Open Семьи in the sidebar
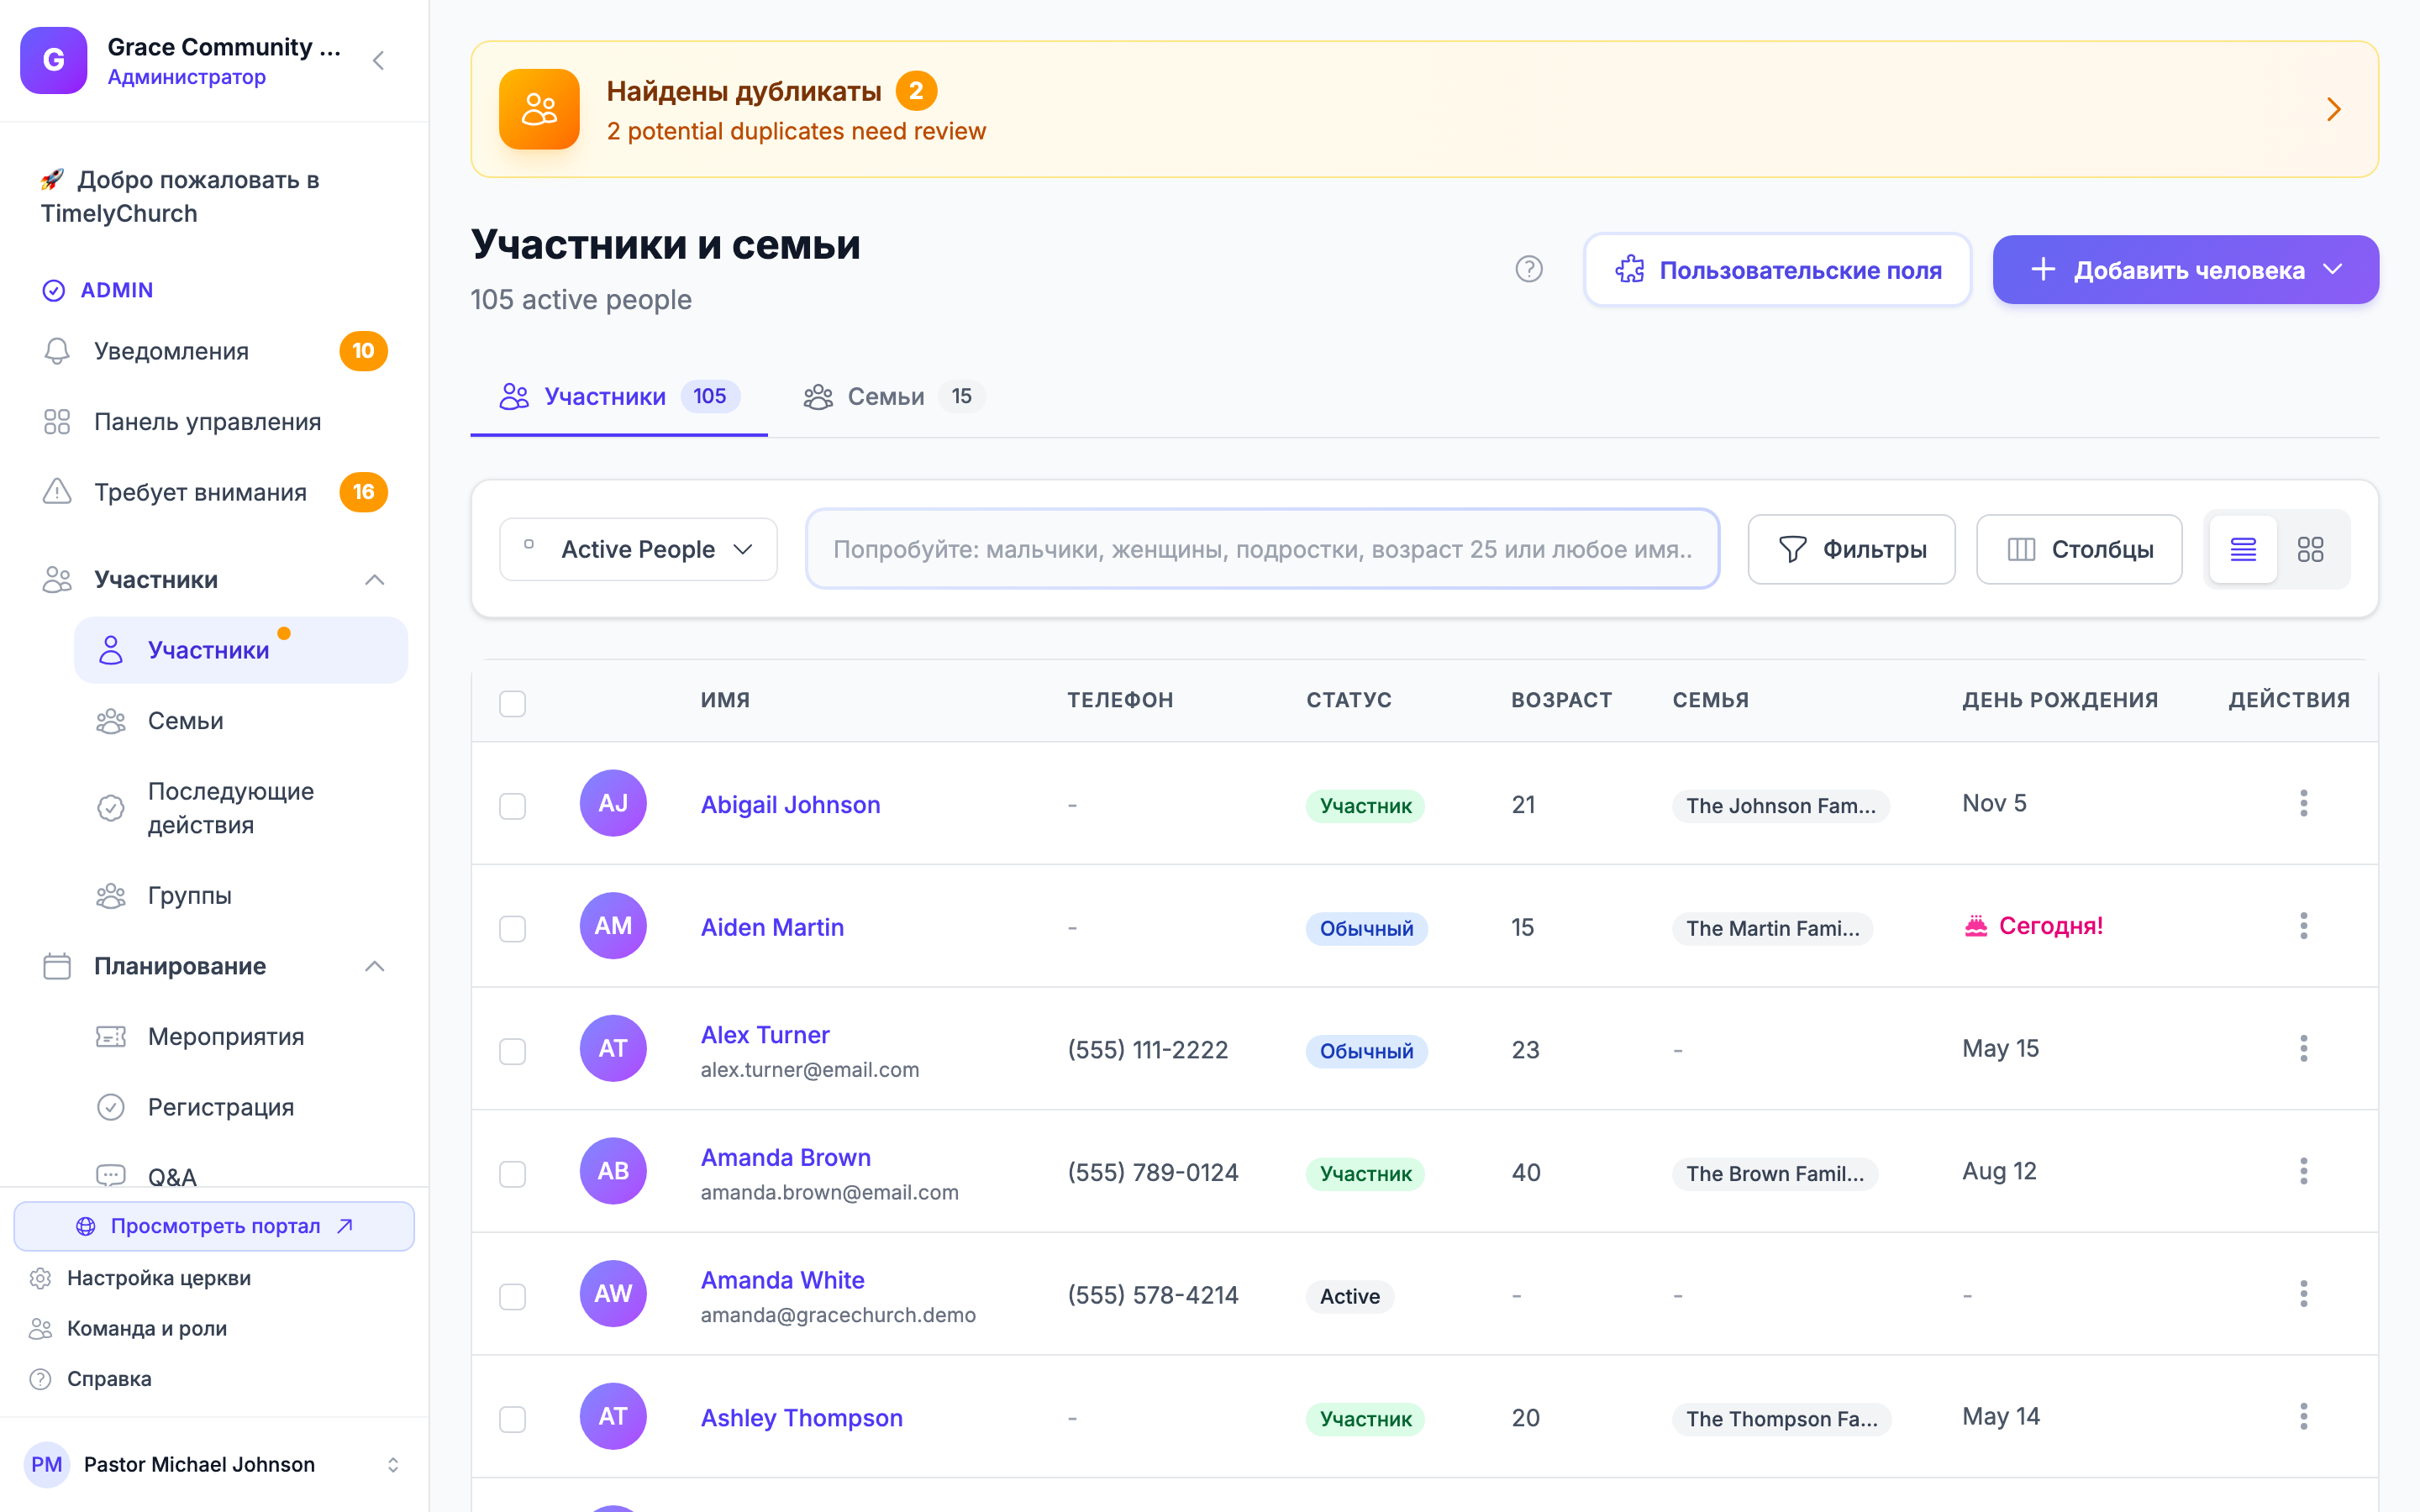The width and height of the screenshot is (2420, 1512). click(x=241, y=721)
